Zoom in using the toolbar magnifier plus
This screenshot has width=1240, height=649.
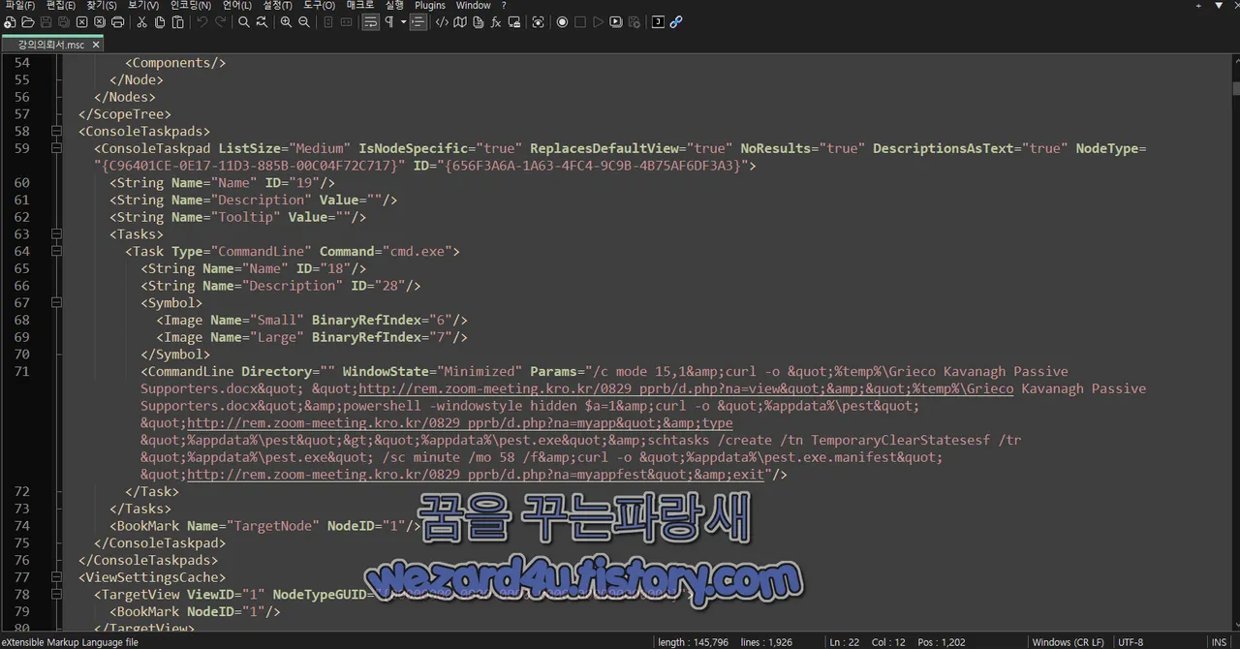(286, 21)
